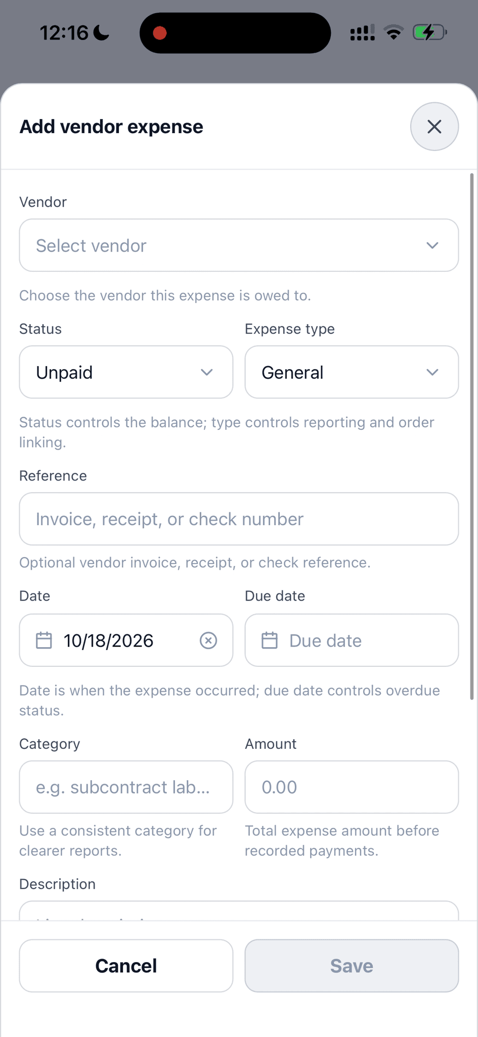The image size is (478, 1037).
Task: Click the Due date label above the field
Action: tap(275, 596)
